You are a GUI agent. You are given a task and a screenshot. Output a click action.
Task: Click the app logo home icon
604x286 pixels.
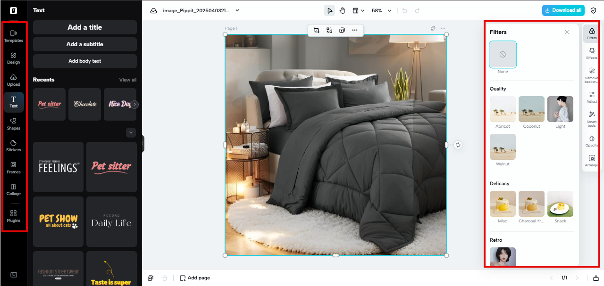(x=14, y=10)
